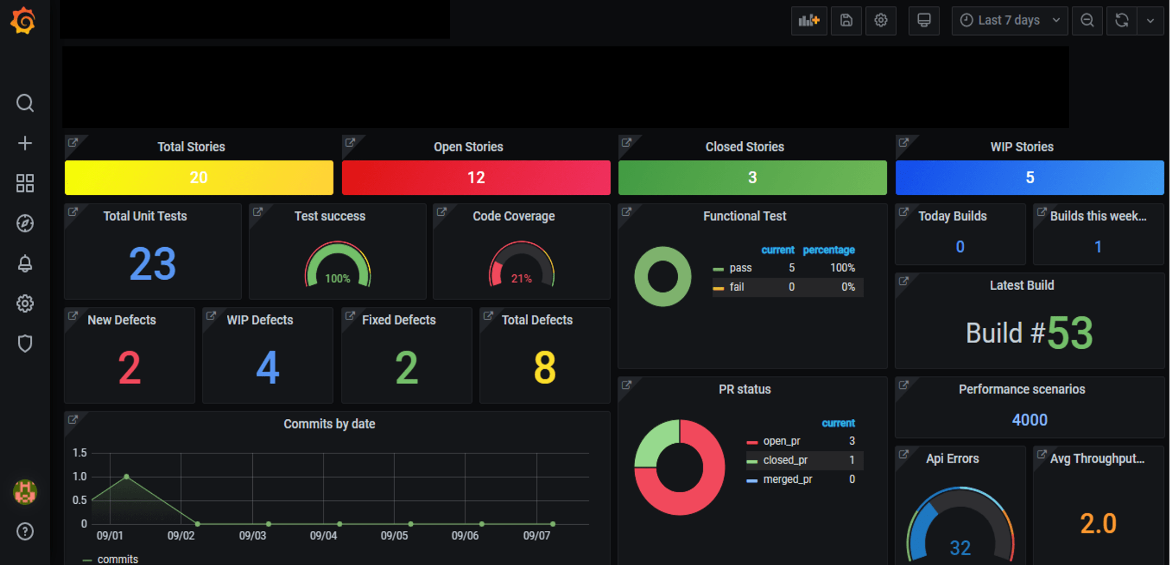Screen dimensions: 1170x565
Task: Toggle commits series in chart legend
Action: (117, 559)
